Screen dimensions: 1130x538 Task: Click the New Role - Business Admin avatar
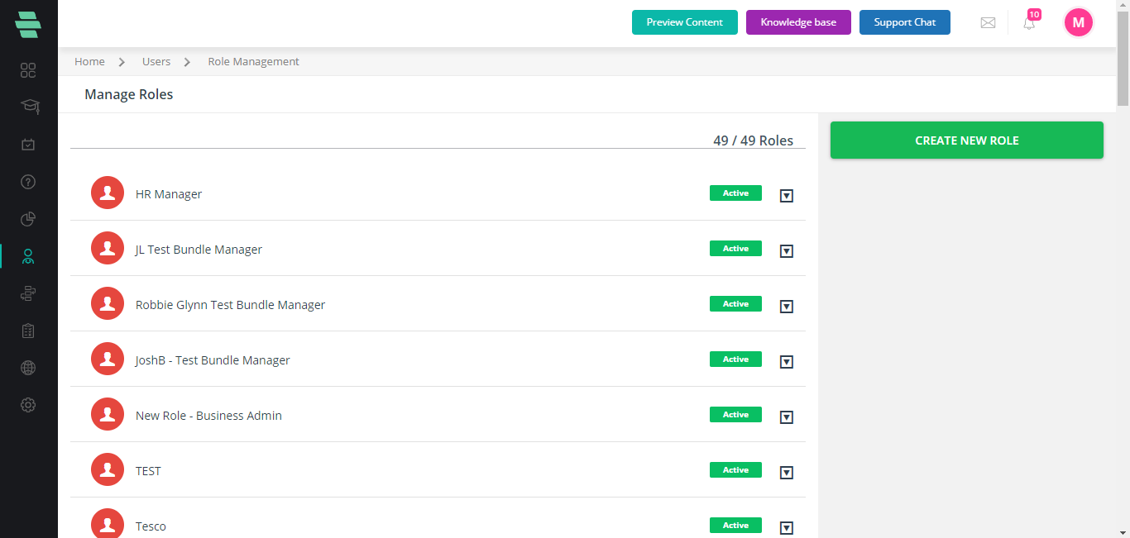click(108, 414)
